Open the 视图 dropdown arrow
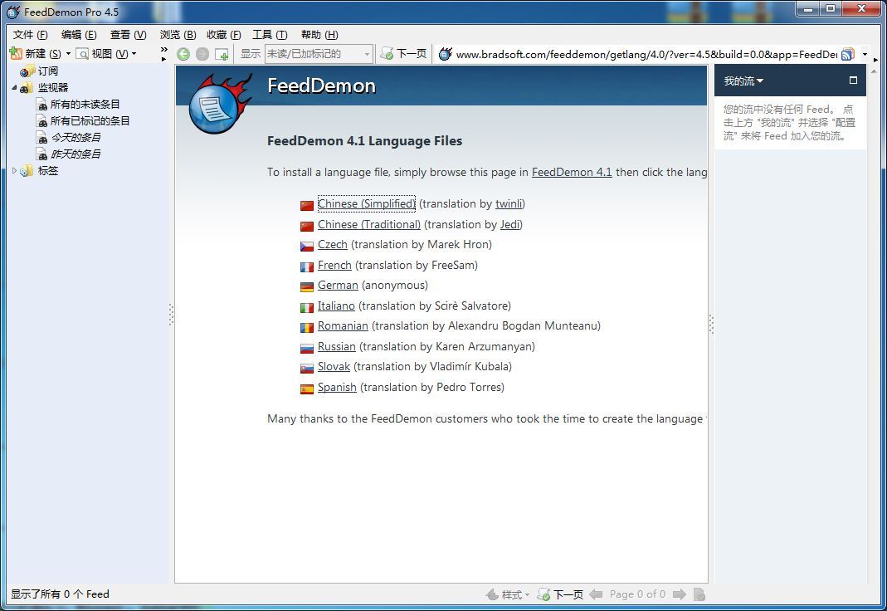This screenshot has height=611, width=887. pos(134,54)
